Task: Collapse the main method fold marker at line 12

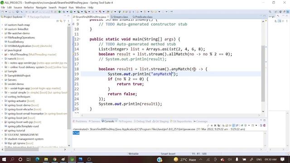Action: [80, 39]
